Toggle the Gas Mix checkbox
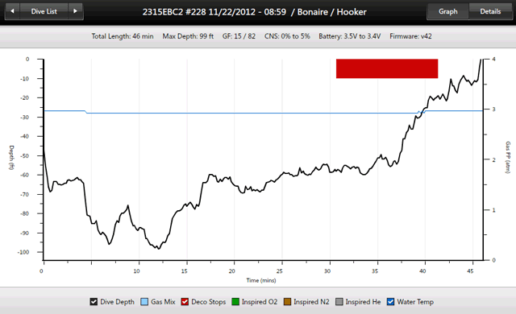The width and height of the screenshot is (516, 314). (x=144, y=301)
